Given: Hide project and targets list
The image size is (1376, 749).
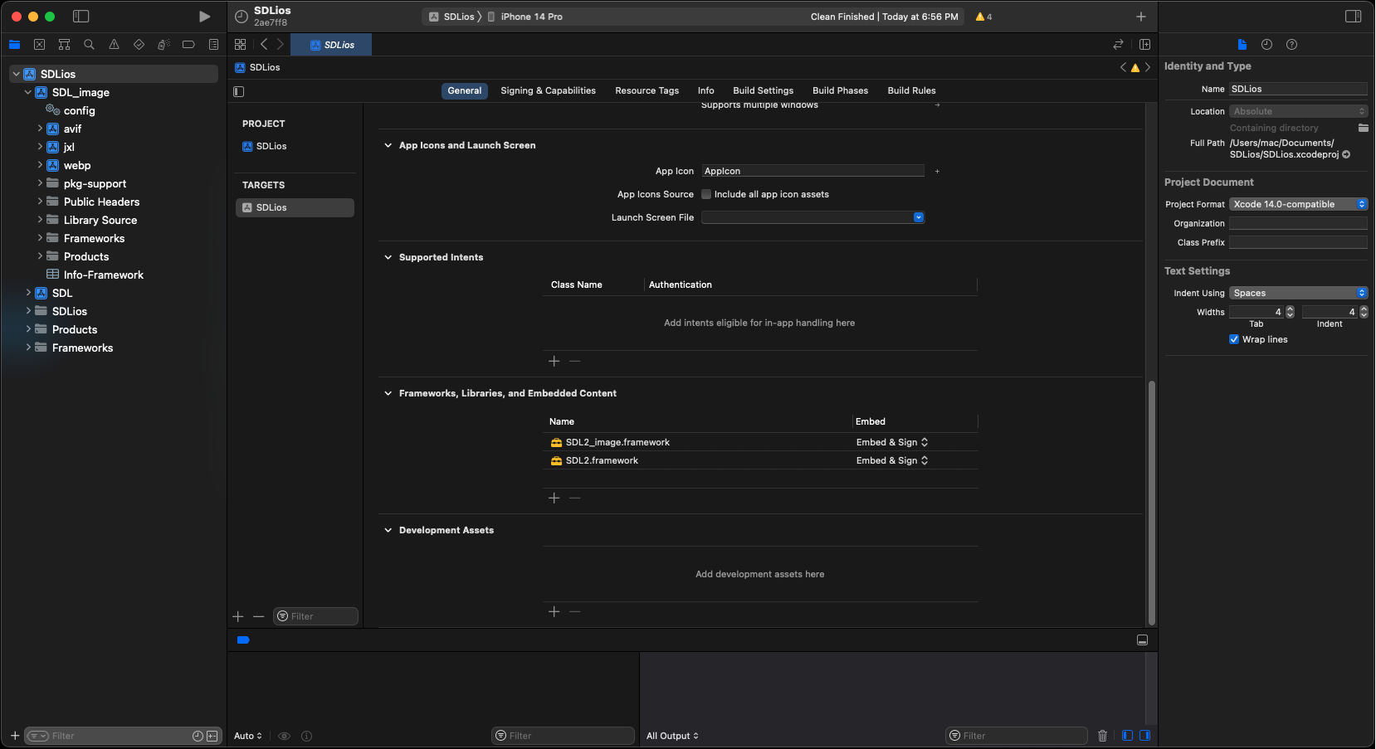Looking at the screenshot, I should pos(239,91).
